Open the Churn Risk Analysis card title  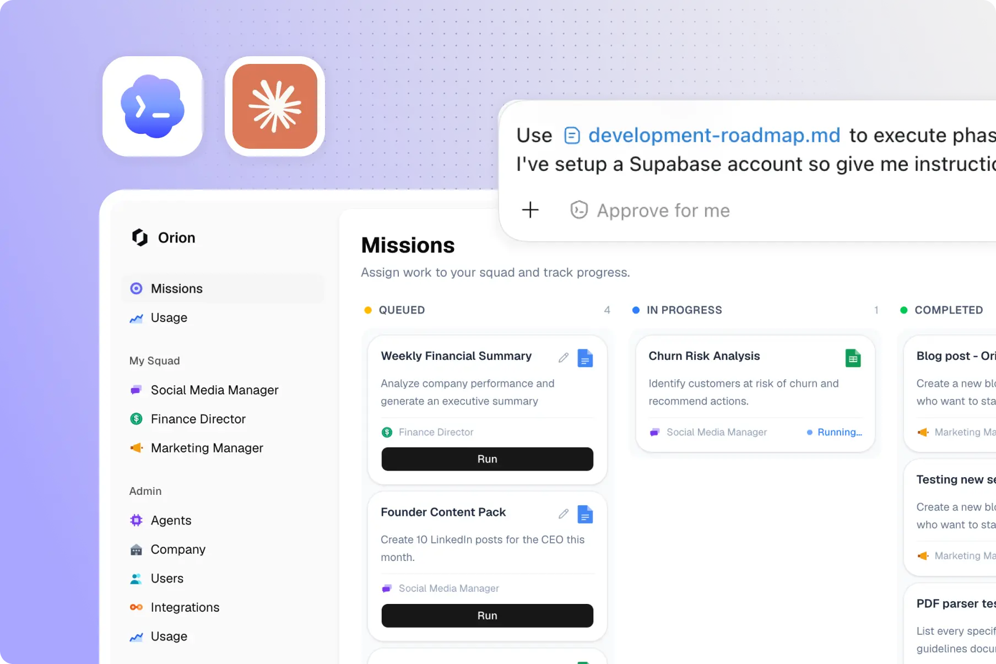pos(704,356)
